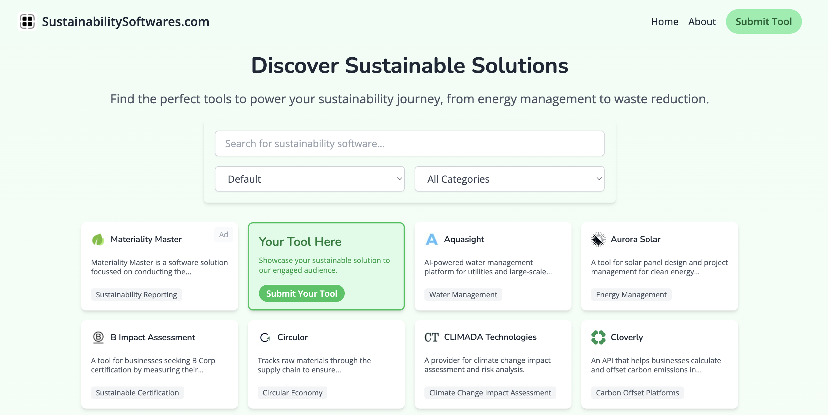Open the Materiality Master title link
Image resolution: width=828 pixels, height=415 pixels.
click(x=146, y=239)
